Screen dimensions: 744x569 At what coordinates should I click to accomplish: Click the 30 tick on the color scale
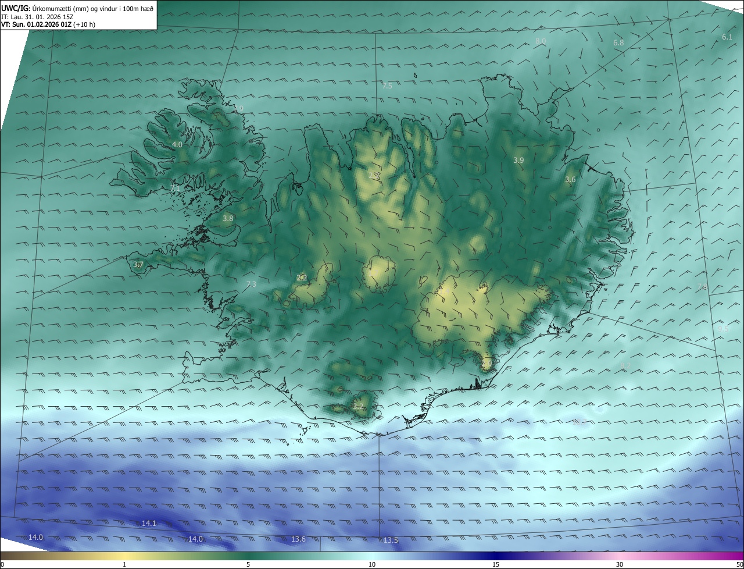(x=620, y=564)
